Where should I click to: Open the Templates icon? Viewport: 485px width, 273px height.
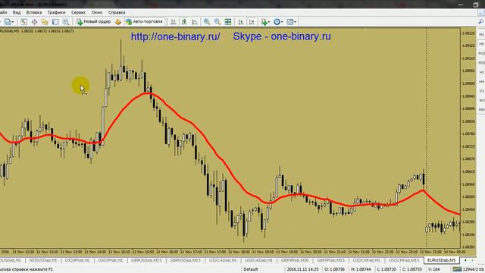[x=289, y=22]
